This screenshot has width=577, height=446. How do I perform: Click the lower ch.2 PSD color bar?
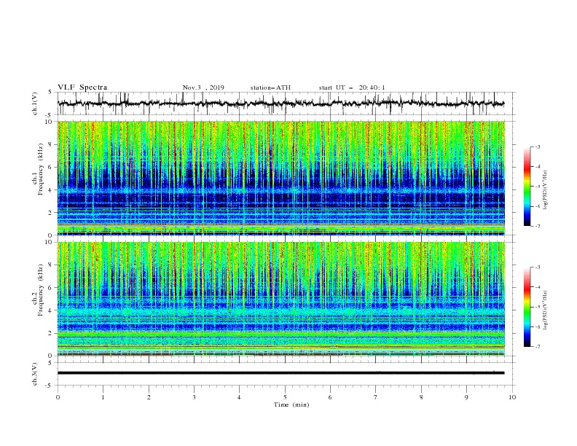pos(527,307)
